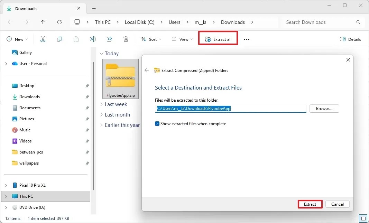This screenshot has width=369, height=223.
Task: Click back arrow in Extract dialog
Action: [x=147, y=70]
